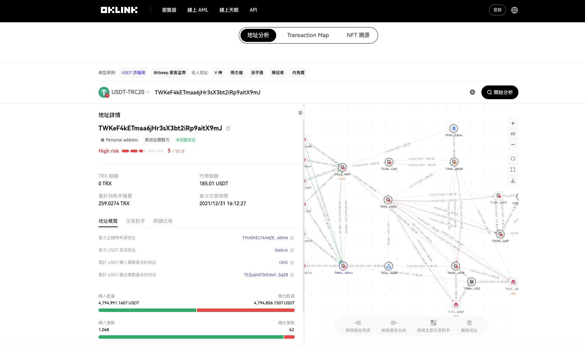The height and width of the screenshot is (349, 585).
Task: Select the TEya...4841 Scam node
Action: 342,167
